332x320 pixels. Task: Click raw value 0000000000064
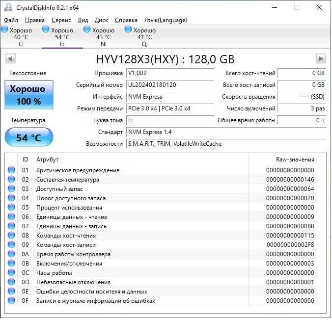click(x=290, y=189)
